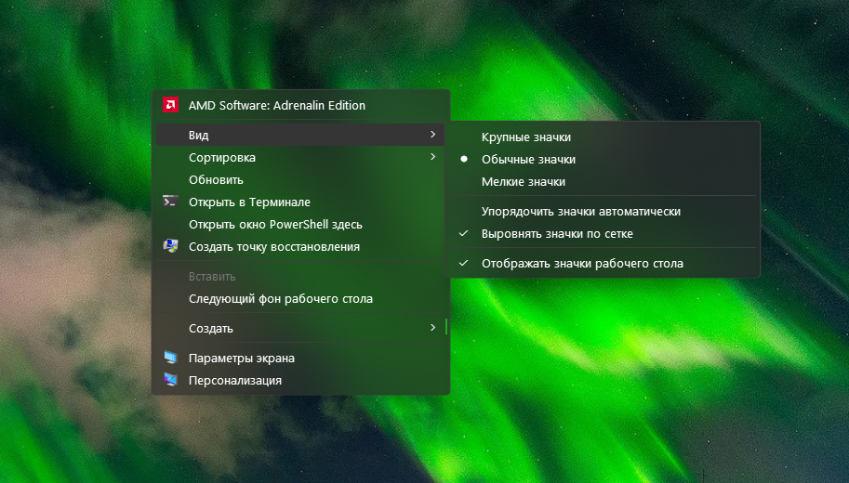The image size is (849, 483).
Task: Open the Создать menu item
Action: pyautogui.click(x=300, y=328)
